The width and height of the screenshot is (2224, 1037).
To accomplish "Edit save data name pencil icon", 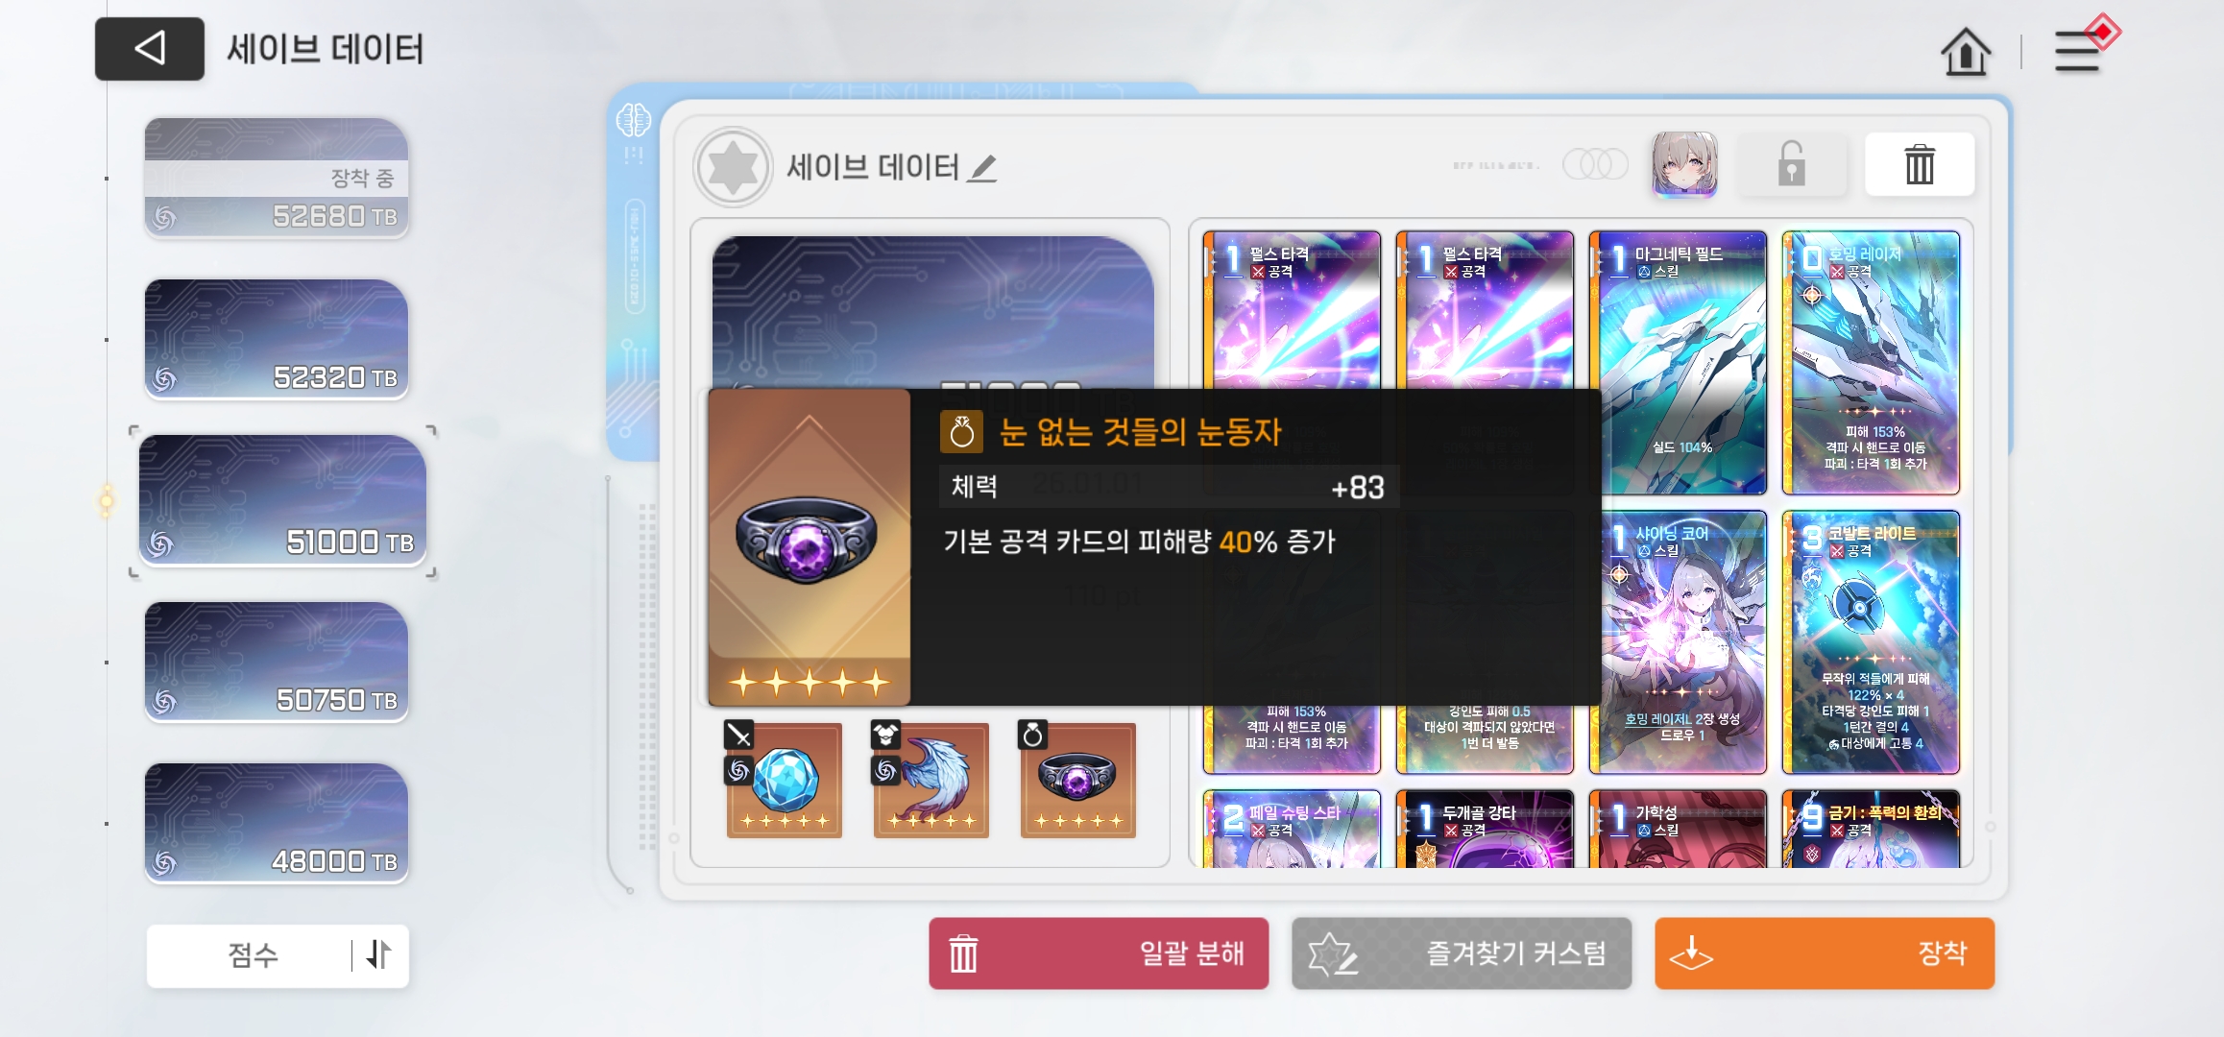I will 982,168.
